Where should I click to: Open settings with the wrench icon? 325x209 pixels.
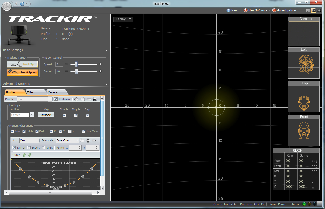[17, 4]
